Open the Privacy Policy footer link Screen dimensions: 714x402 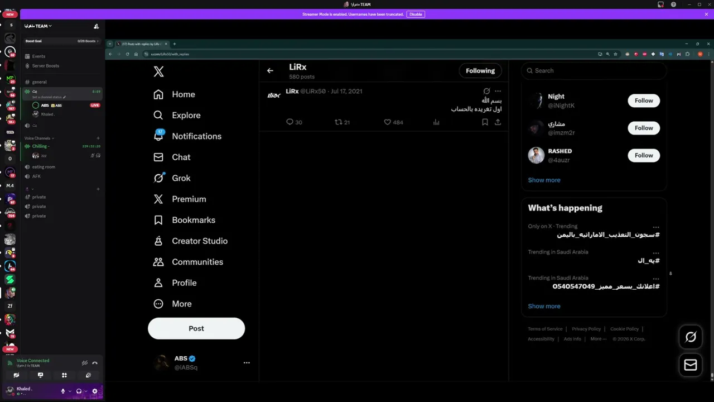click(586, 329)
